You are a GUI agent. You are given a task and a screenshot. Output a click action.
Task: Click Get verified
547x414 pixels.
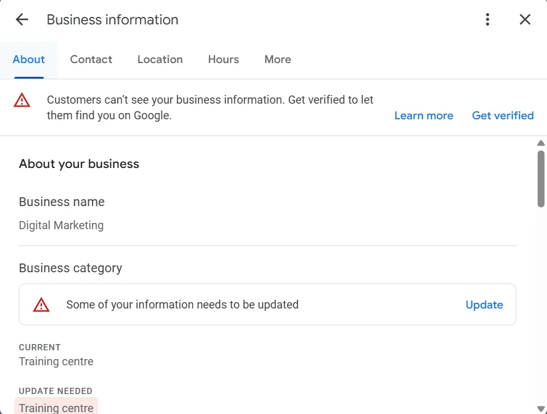point(503,116)
